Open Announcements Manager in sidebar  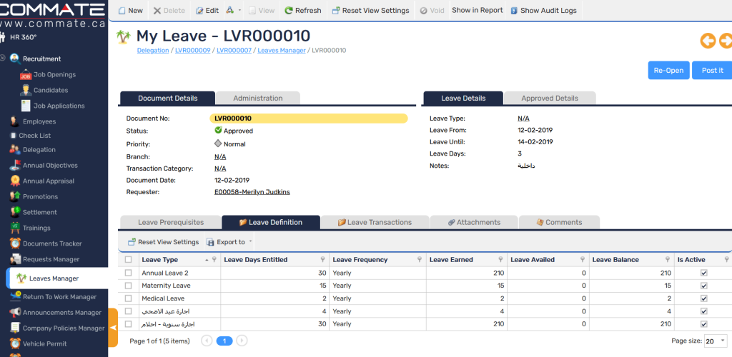pyautogui.click(x=61, y=313)
